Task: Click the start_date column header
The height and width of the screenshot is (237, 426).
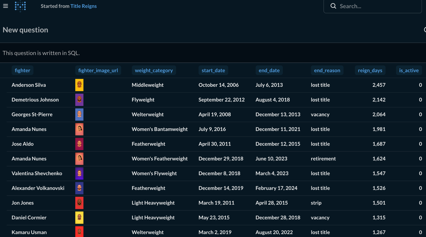Action: pyautogui.click(x=213, y=70)
